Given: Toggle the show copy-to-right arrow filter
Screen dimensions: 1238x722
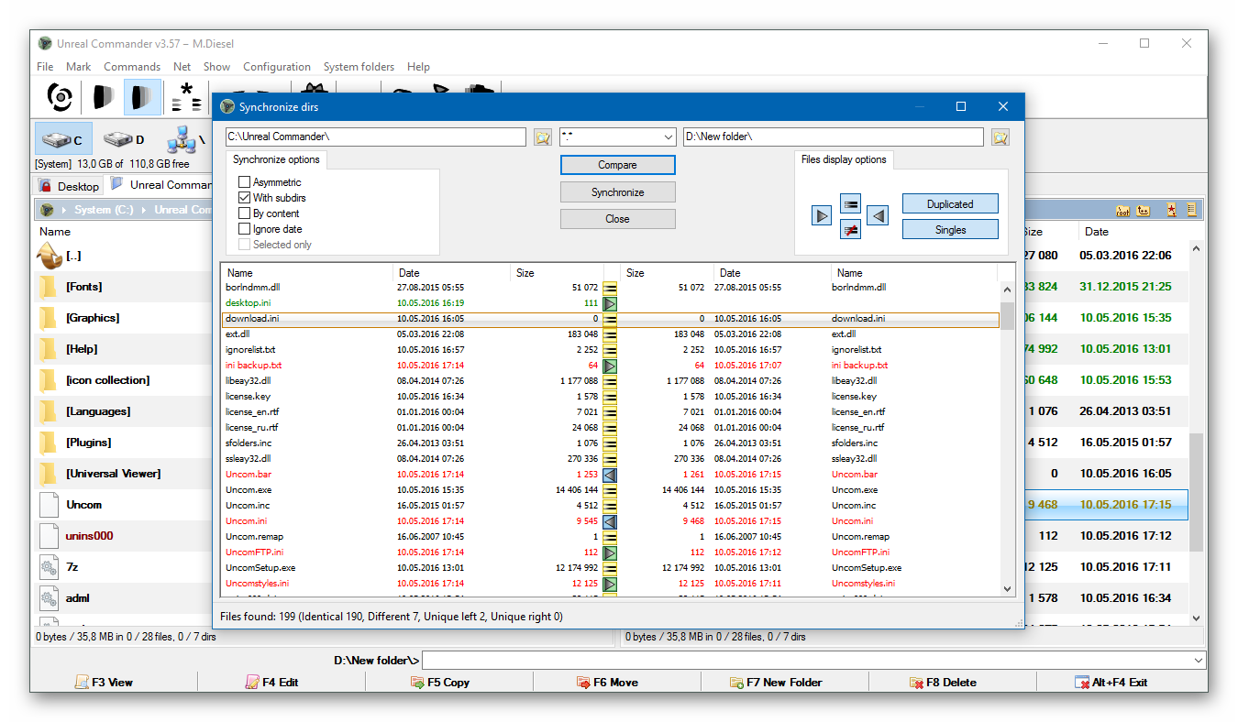Looking at the screenshot, I should pos(822,215).
